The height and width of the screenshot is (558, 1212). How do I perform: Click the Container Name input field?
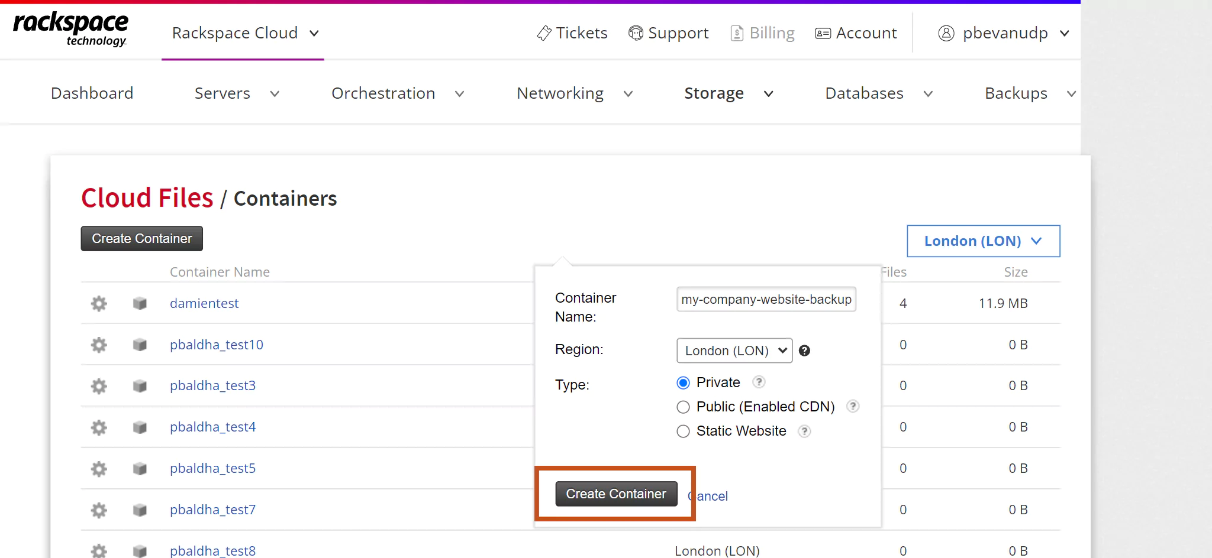(766, 299)
